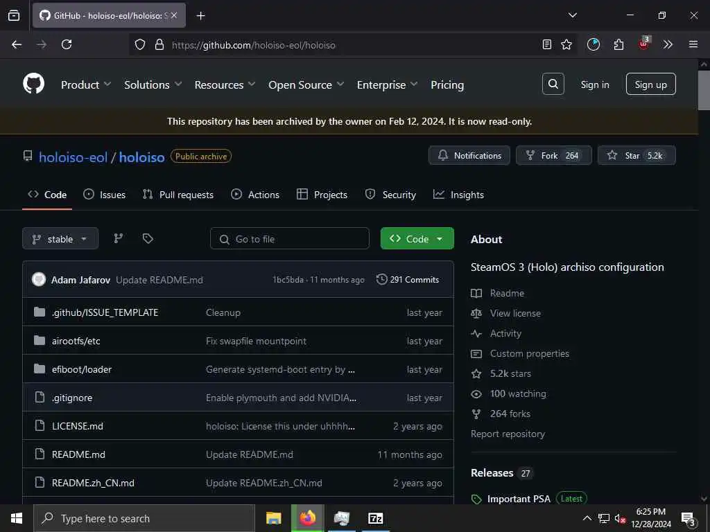Open the holoiso-eol owner link
The height and width of the screenshot is (532, 710).
click(73, 157)
